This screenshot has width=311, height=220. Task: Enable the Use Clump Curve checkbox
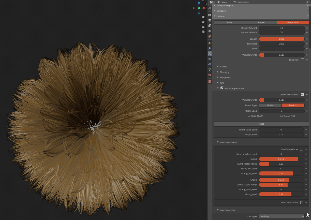pos(302,149)
